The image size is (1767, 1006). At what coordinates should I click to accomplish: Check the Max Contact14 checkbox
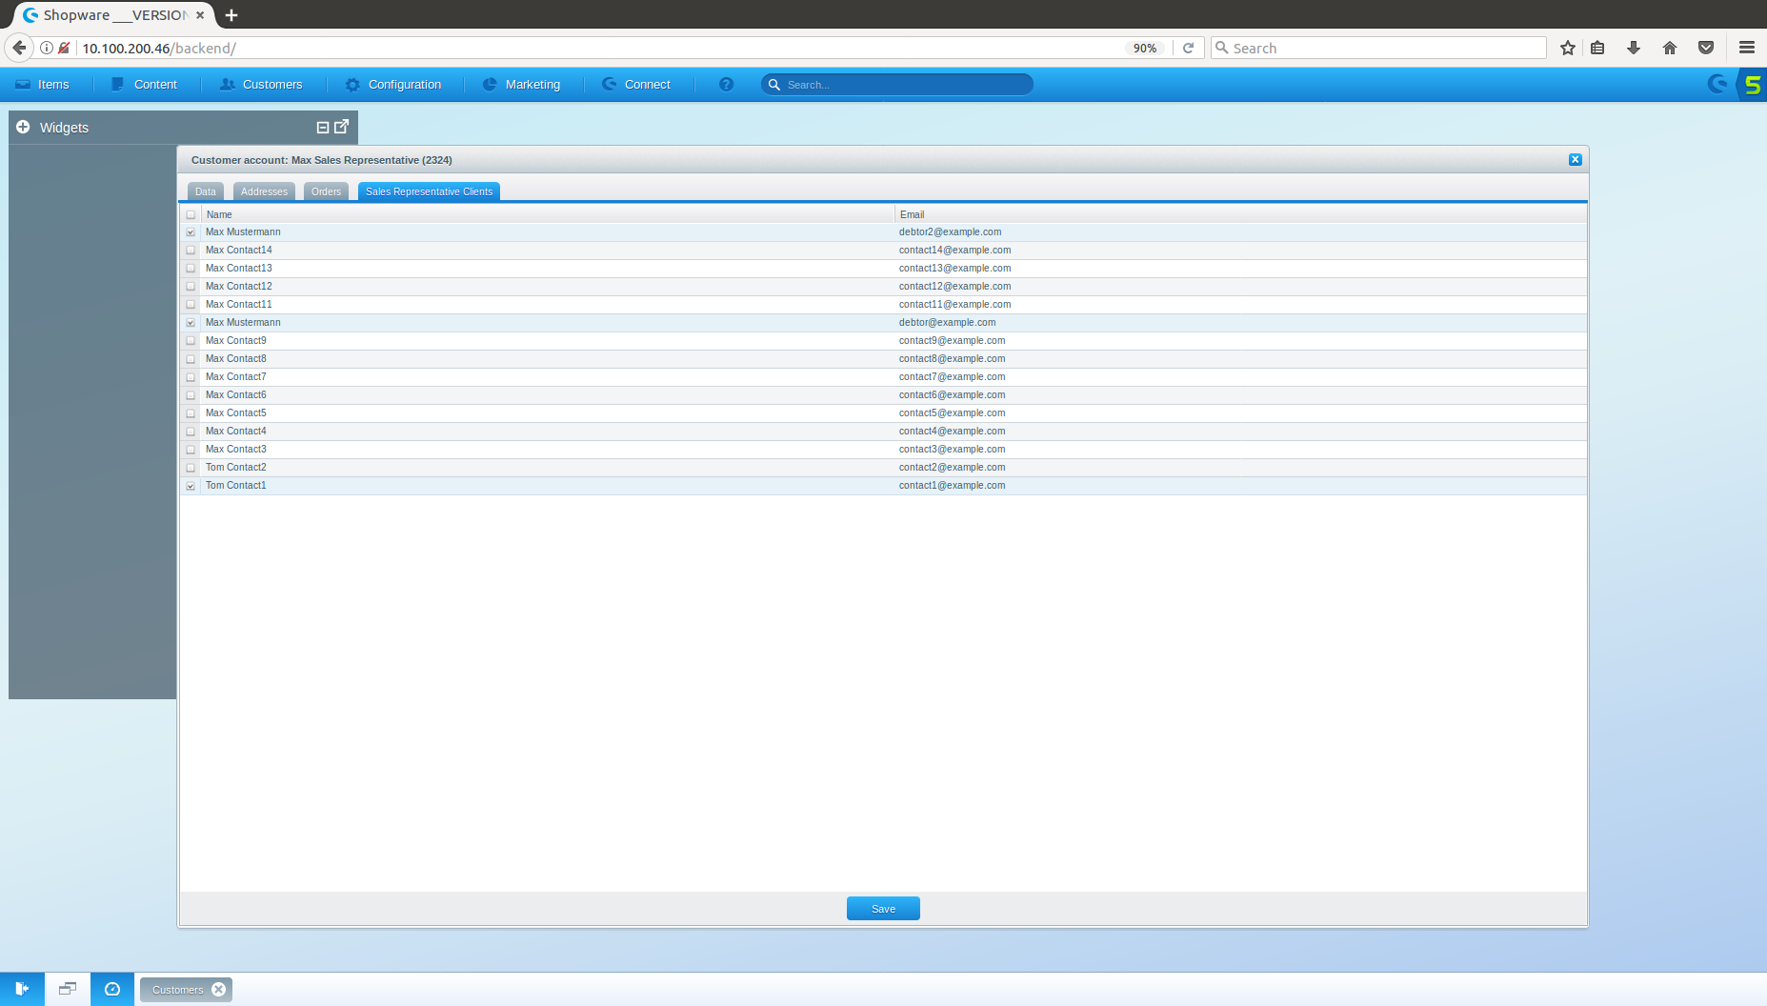tap(191, 251)
